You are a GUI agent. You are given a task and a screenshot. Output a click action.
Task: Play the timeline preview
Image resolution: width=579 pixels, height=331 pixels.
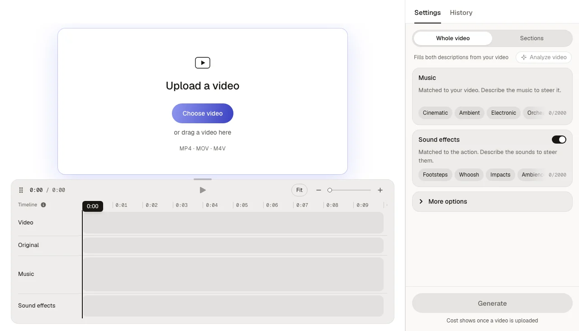[x=203, y=190]
